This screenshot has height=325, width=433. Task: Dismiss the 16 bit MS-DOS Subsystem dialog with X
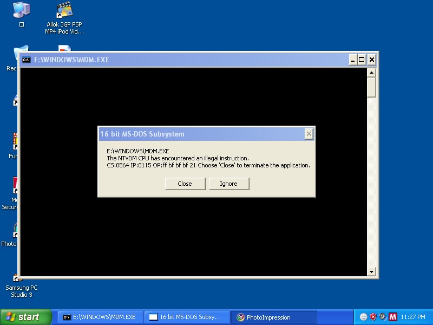point(309,134)
